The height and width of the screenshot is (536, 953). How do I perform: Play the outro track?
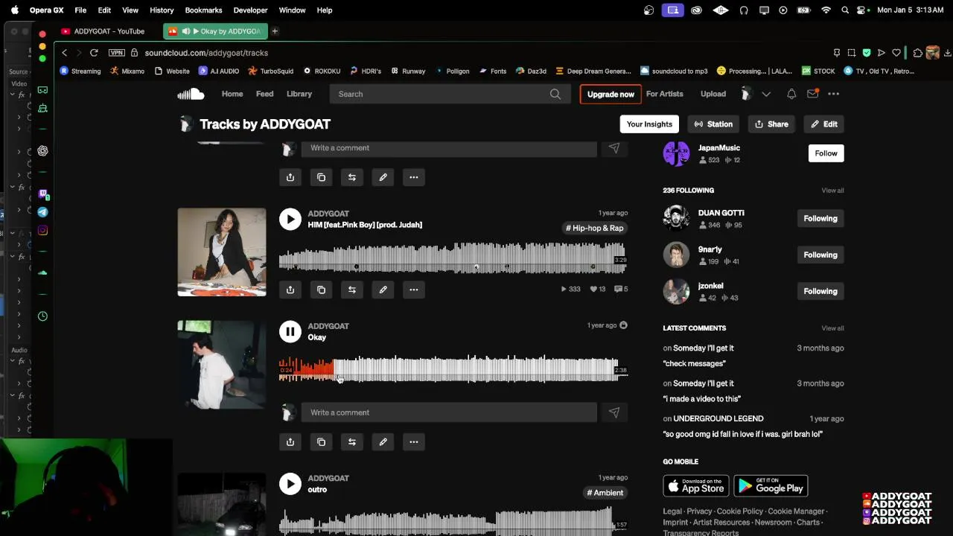click(290, 484)
